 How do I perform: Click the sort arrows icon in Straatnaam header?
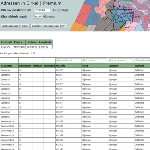click(x=16, y=65)
